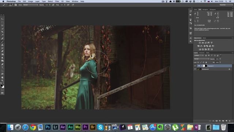
Task: Open the Brush Preset picker
Action: click(10, 5)
